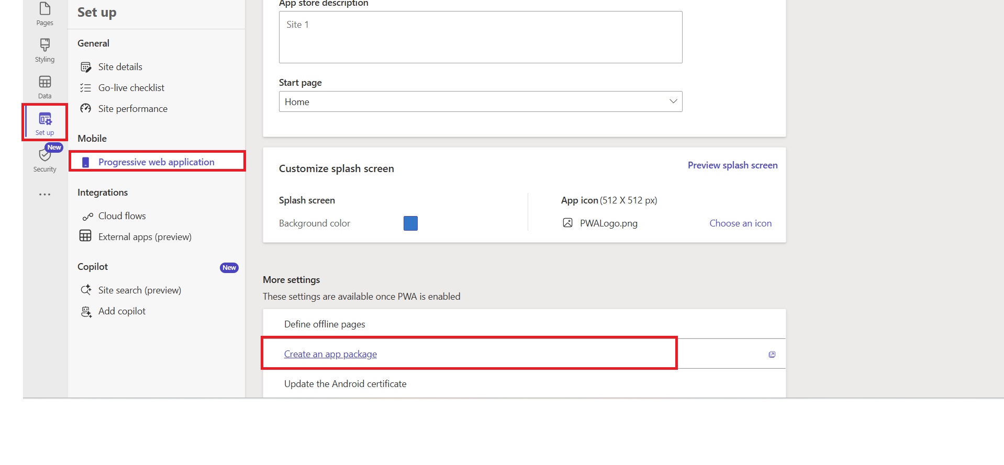The height and width of the screenshot is (465, 1004).
Task: Select Site performance in General
Action: click(132, 109)
